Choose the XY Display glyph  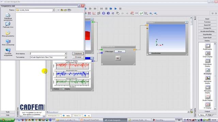point(207,105)
